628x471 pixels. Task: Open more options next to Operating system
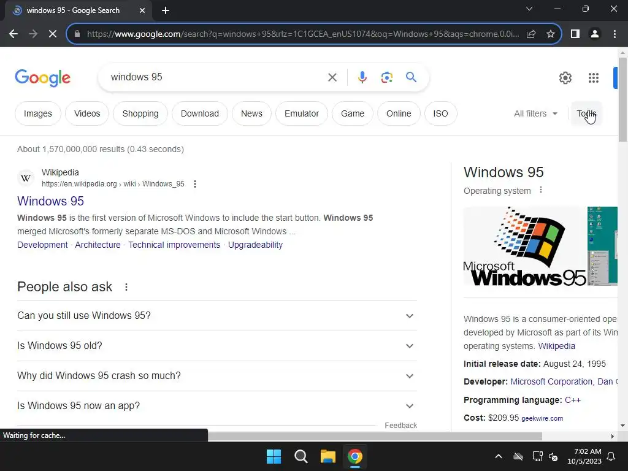541,190
